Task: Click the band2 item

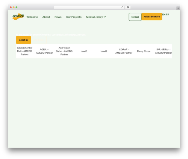Action: pyautogui.click(x=104, y=51)
